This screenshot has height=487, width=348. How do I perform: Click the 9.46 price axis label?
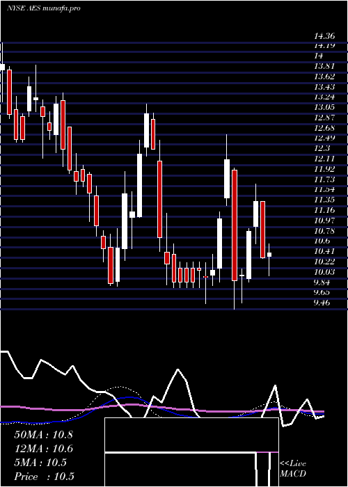coord(323,303)
